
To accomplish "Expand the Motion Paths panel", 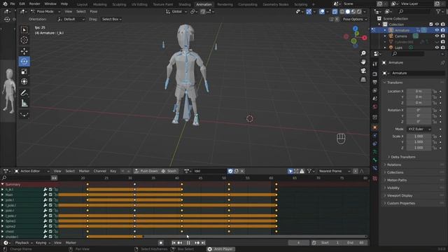I will tap(397, 181).
